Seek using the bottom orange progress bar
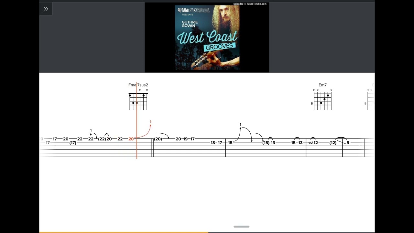This screenshot has width=414, height=233. [x=207, y=232]
